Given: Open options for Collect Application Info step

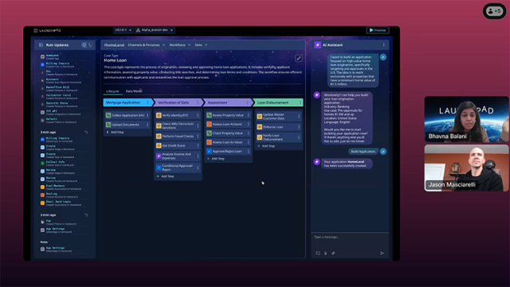Looking at the screenshot, I should (x=147, y=115).
